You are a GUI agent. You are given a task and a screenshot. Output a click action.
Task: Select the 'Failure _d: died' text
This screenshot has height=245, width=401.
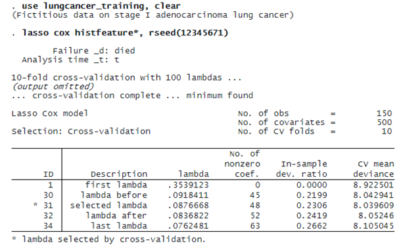pos(94,50)
